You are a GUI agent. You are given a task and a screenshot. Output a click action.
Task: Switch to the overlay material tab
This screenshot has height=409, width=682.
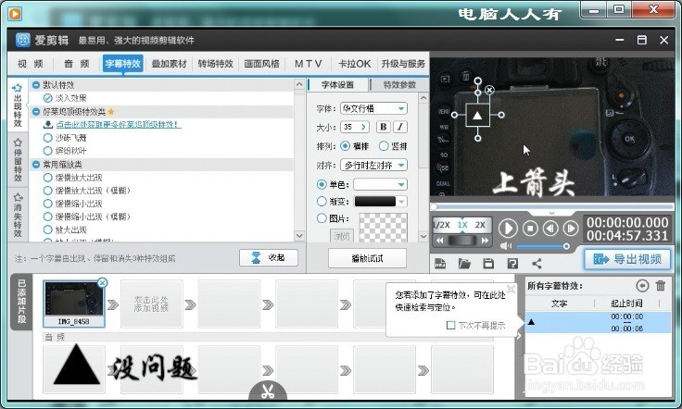pos(169,64)
